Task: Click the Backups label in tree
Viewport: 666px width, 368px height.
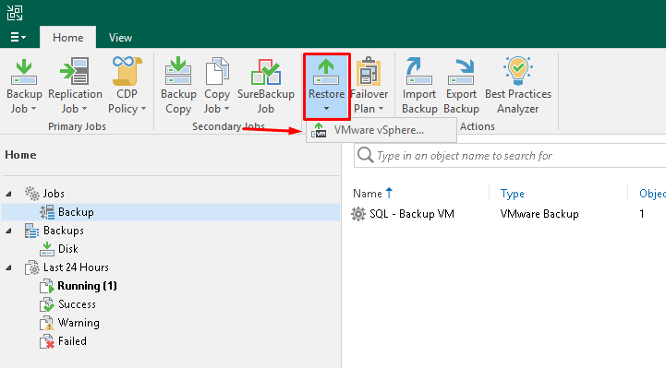Action: pos(64,231)
